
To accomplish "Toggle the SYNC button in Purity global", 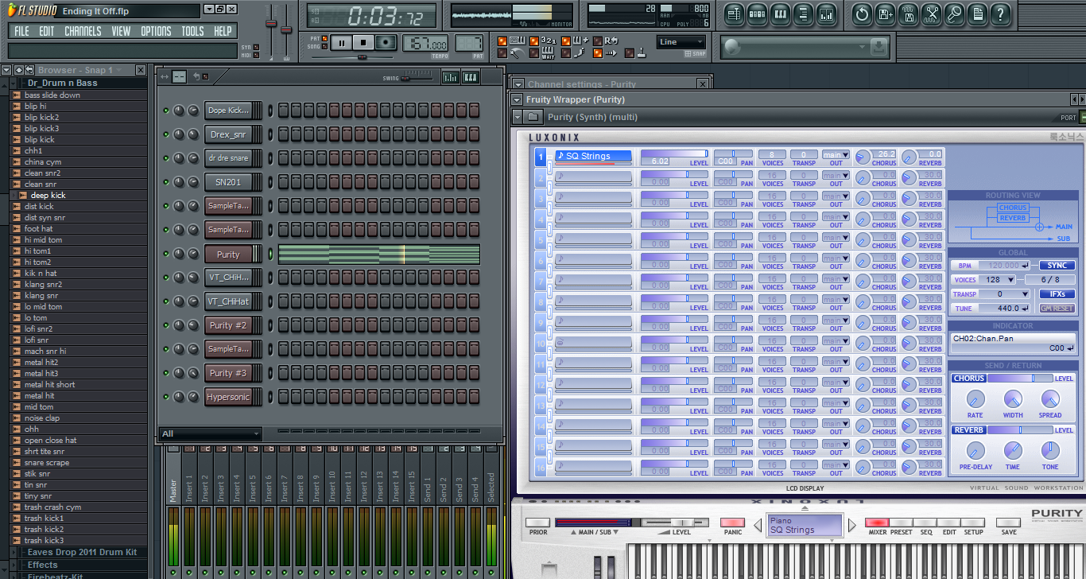I will (x=1057, y=266).
